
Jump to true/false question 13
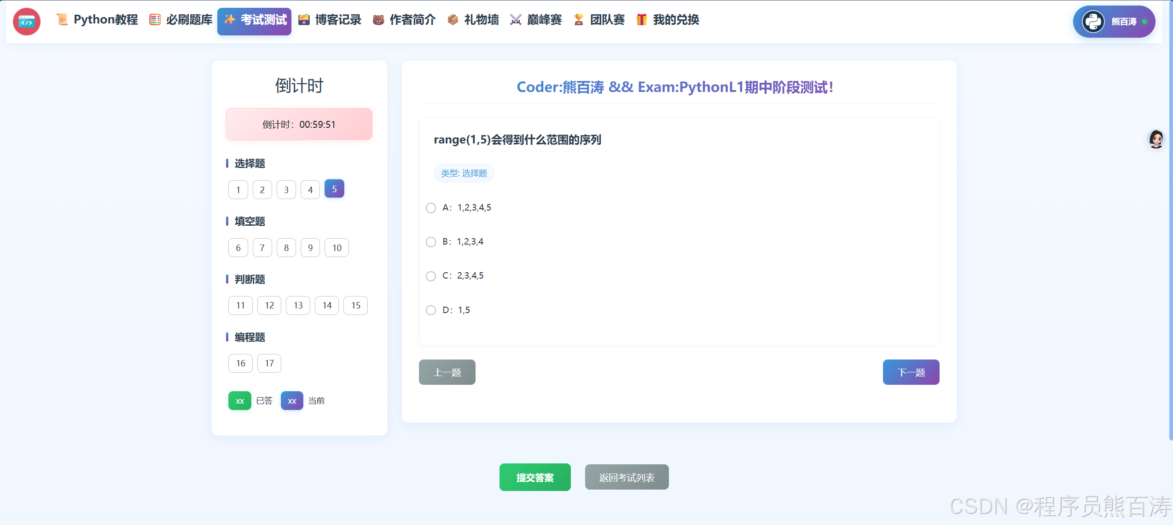coord(298,305)
